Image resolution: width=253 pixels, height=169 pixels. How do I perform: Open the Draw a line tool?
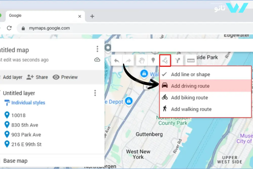click(165, 60)
